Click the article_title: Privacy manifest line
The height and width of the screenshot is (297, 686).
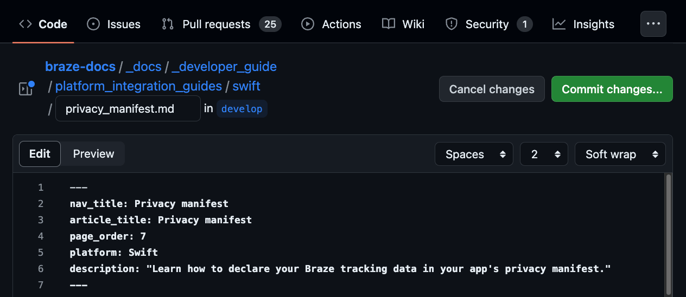[161, 220]
